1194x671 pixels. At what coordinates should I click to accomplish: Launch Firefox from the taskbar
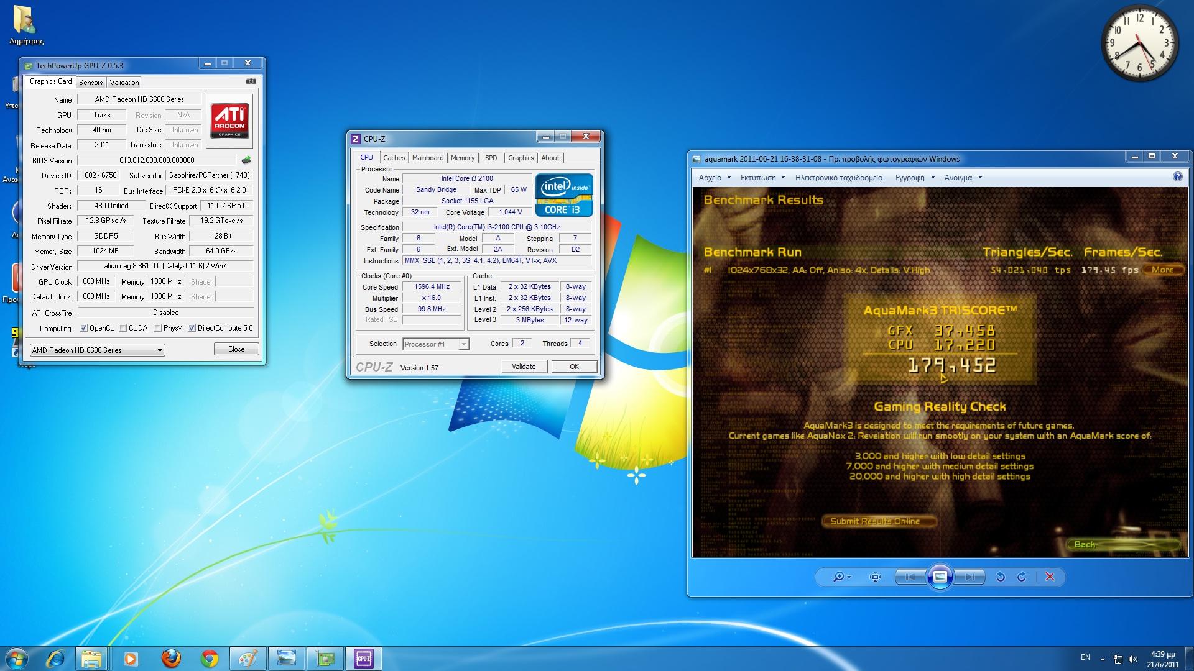pos(171,659)
